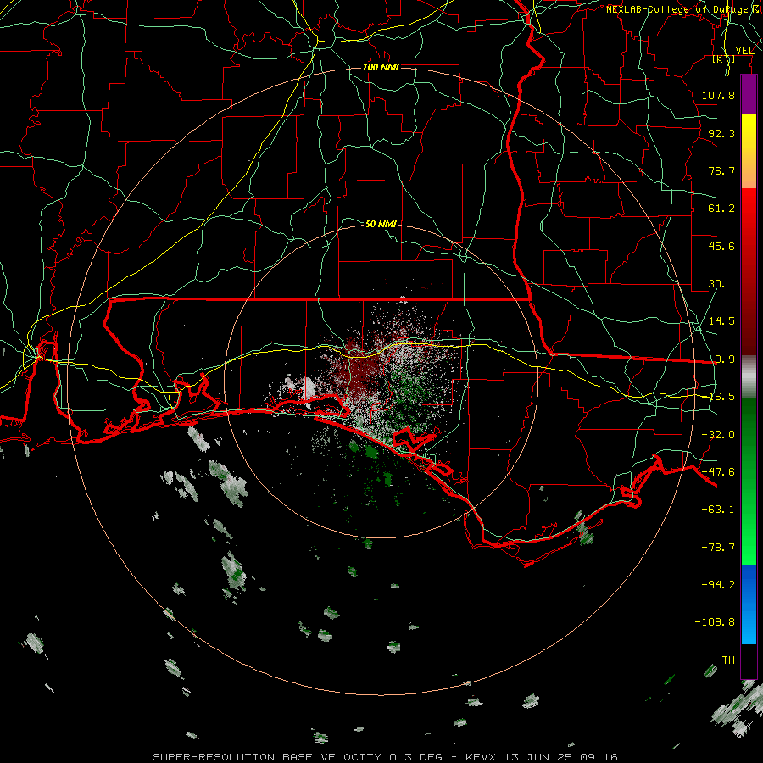Click the 100 NMI range ring label

(381, 67)
